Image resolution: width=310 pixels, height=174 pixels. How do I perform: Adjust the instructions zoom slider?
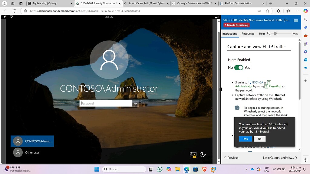pyautogui.click(x=275, y=34)
